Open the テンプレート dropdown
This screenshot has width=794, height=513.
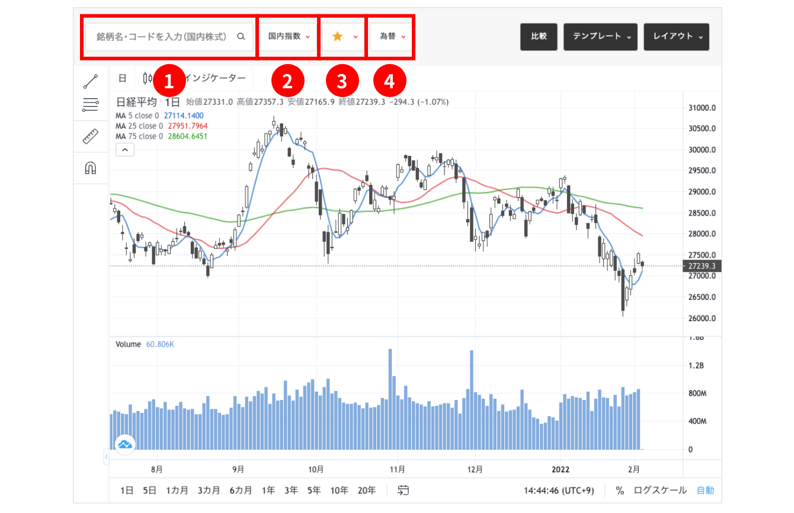[x=601, y=36]
